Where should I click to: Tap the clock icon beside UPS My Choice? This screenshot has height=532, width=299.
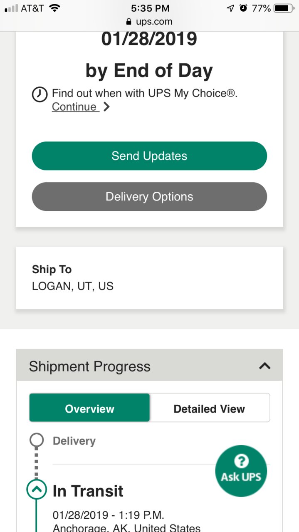tap(39, 94)
